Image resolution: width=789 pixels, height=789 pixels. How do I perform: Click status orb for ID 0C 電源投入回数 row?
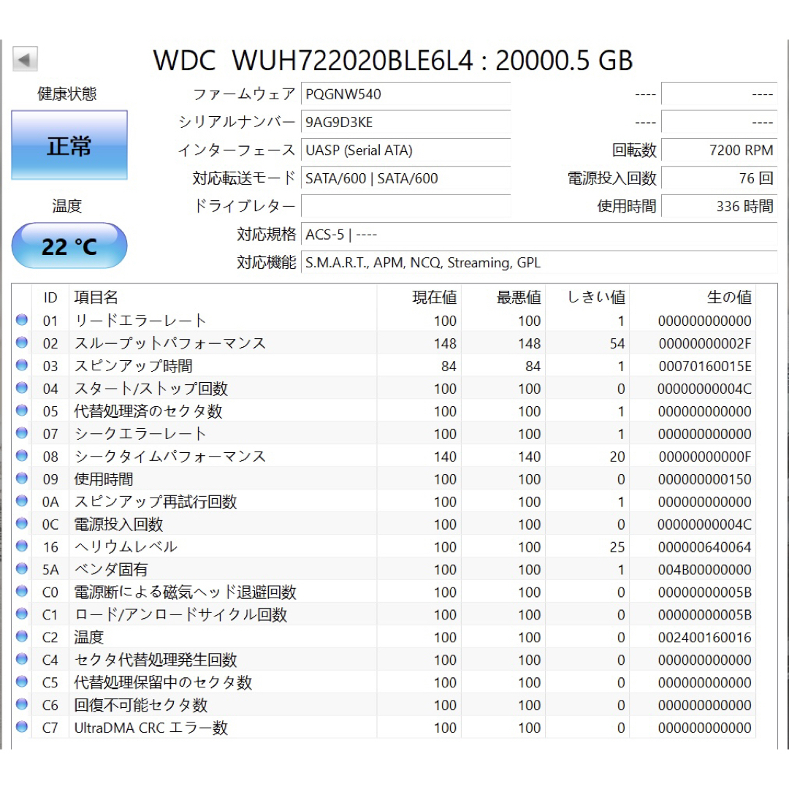coord(22,524)
